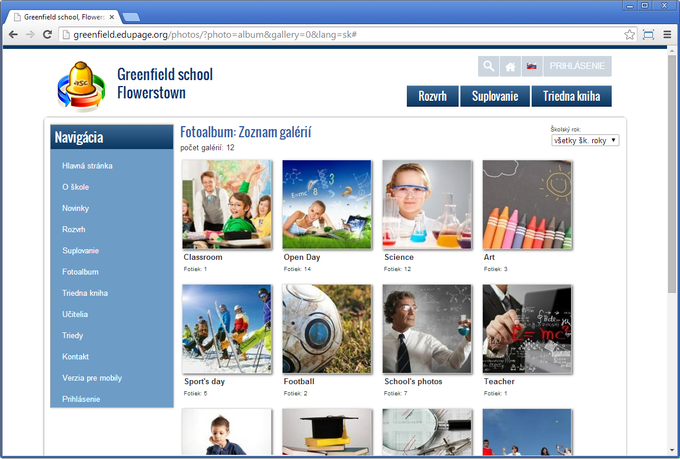Click the scrollbar down arrow
The image size is (680, 459).
[x=672, y=451]
